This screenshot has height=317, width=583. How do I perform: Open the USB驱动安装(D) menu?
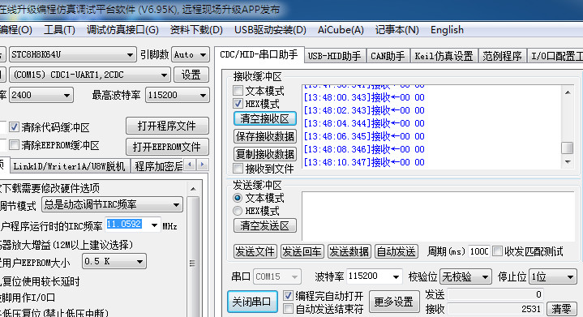(270, 30)
